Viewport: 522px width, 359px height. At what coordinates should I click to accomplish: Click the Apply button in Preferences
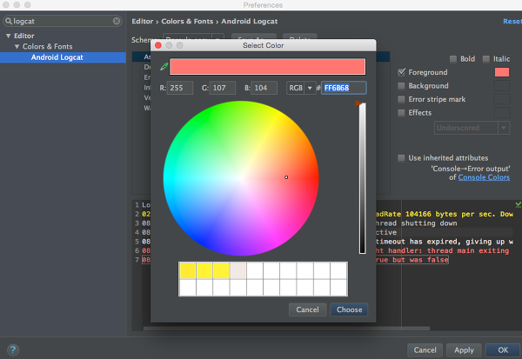coord(464,350)
